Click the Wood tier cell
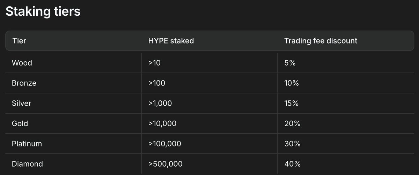Screen dimensions: 419x175 [x=22, y=63]
